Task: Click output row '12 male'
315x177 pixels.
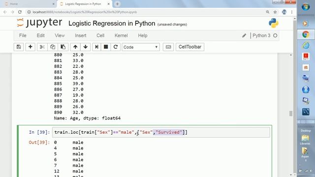Action: point(68,171)
